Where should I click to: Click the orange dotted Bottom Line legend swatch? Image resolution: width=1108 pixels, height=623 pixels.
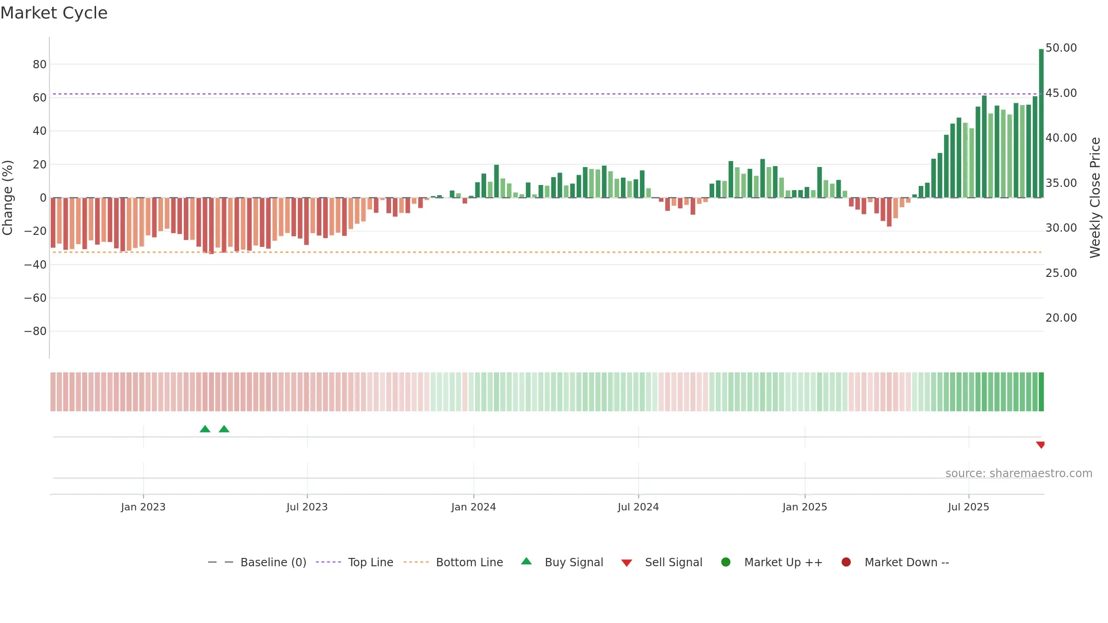(x=416, y=562)
